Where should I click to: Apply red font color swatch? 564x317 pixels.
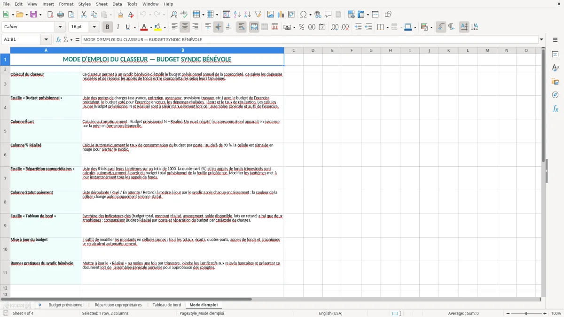[144, 27]
